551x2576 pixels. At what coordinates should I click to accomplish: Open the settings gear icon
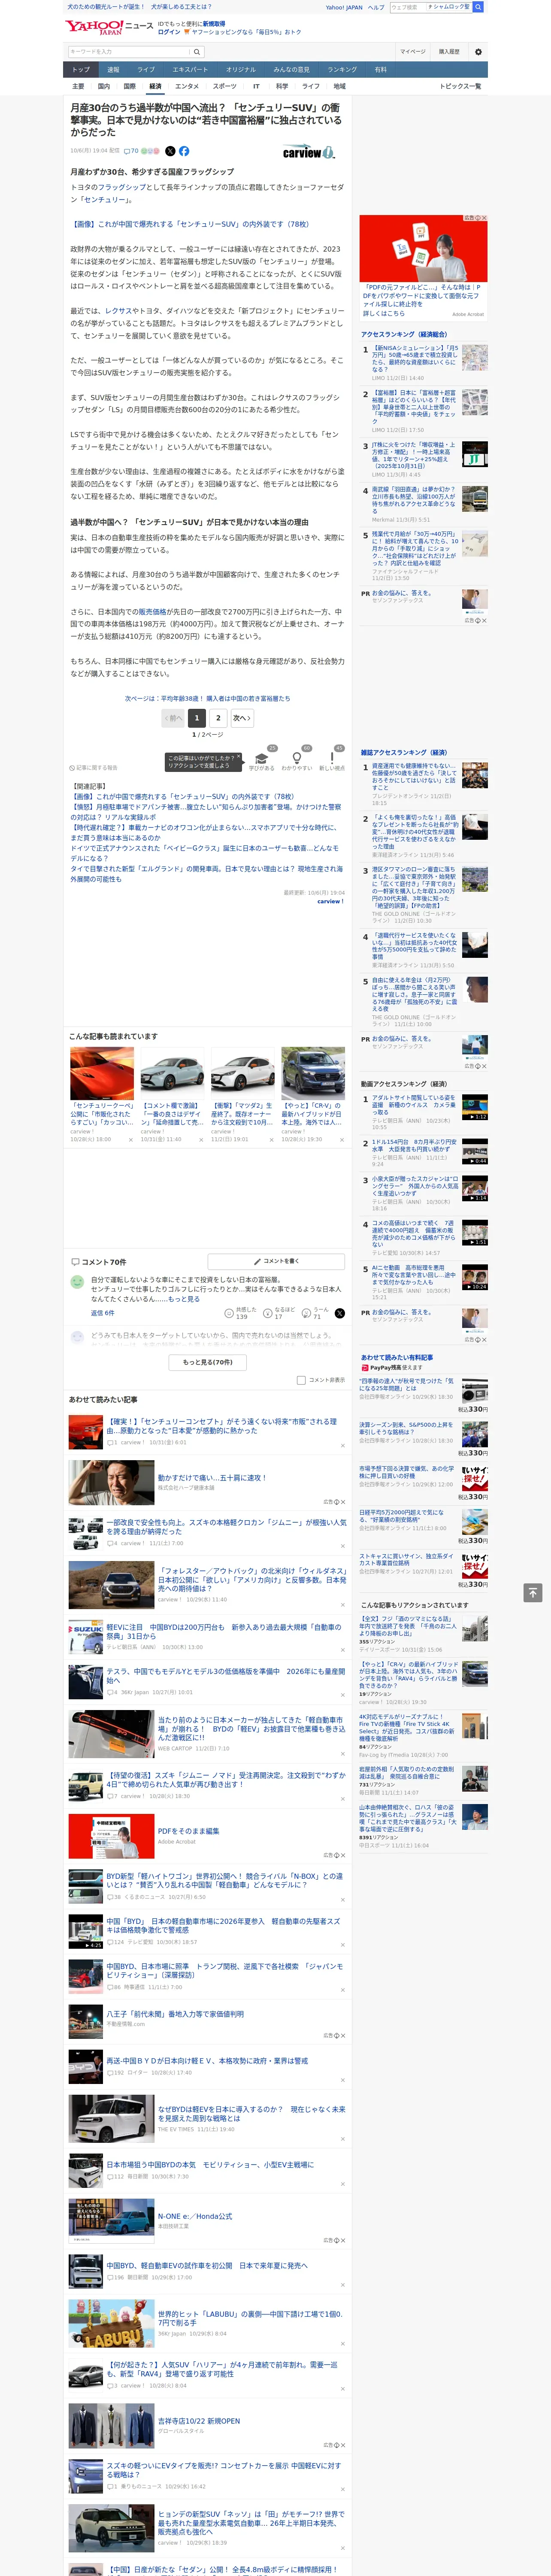click(478, 52)
